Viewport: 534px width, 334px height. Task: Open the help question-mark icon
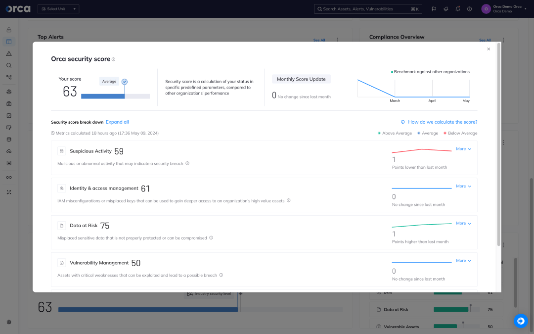point(470,9)
